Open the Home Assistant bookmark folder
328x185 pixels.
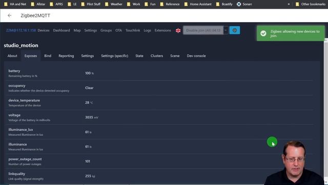[x=198, y=4]
